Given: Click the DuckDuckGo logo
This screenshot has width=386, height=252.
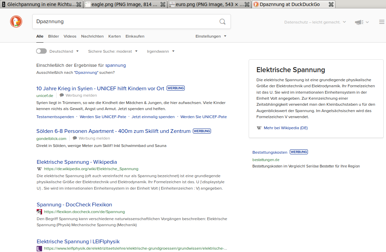Looking at the screenshot, I should point(16,21).
